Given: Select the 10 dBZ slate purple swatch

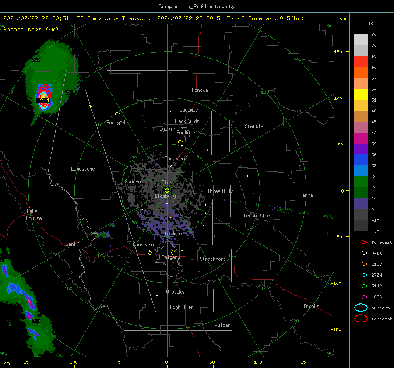Looking at the screenshot, I should point(361,204).
